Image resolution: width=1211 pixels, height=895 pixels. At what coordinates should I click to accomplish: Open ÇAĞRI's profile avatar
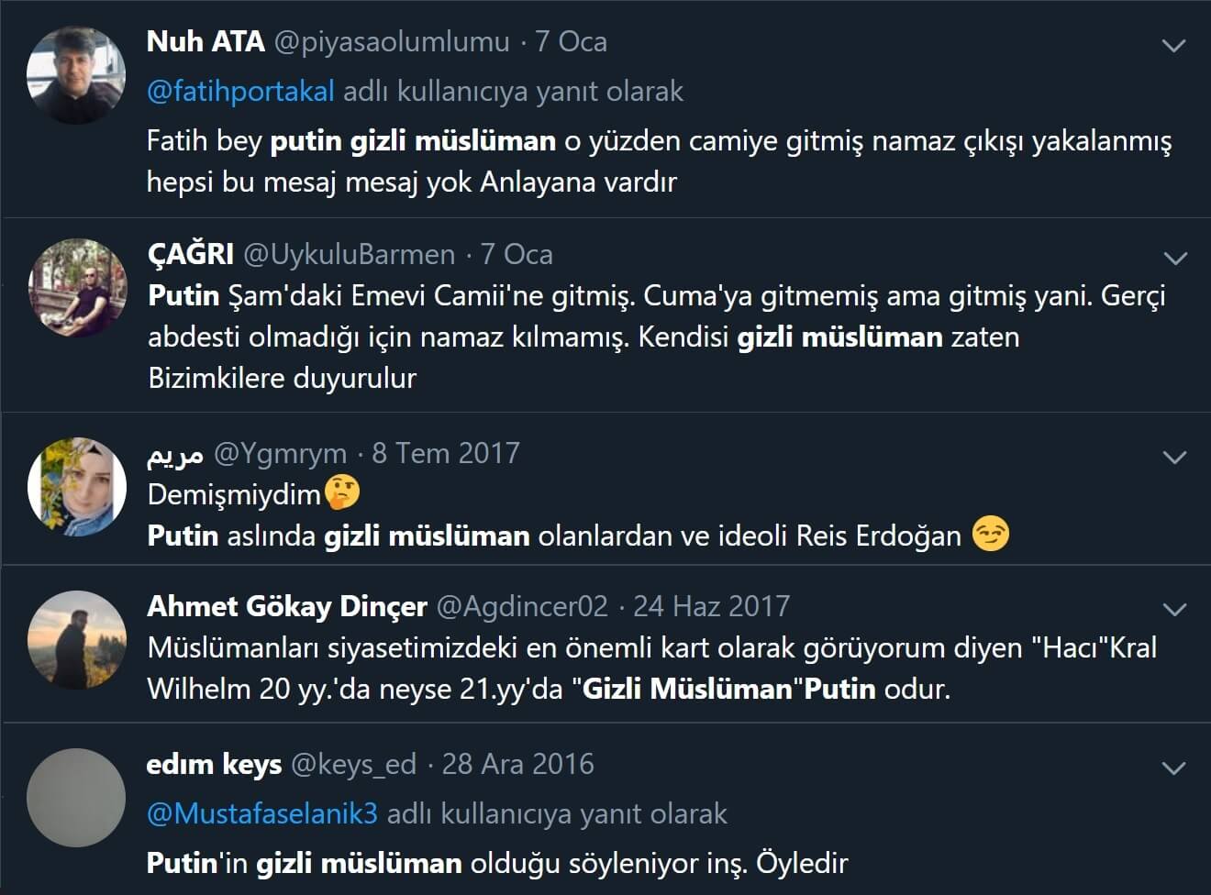(x=77, y=288)
